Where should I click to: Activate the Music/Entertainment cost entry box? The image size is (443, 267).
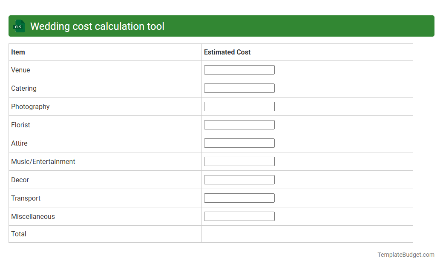pyautogui.click(x=239, y=161)
